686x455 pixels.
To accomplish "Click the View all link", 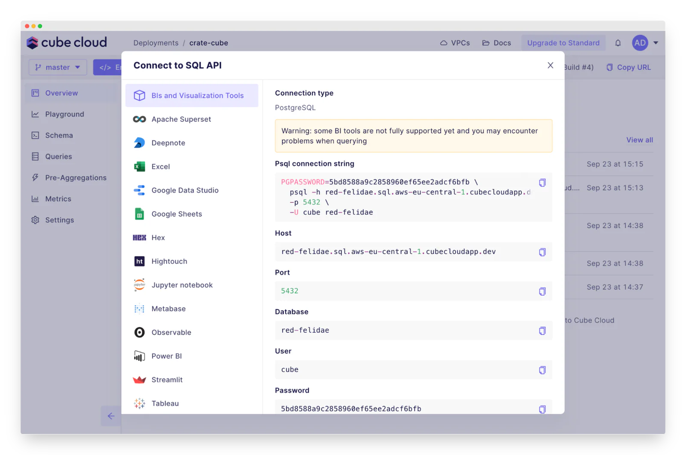I will click(639, 140).
